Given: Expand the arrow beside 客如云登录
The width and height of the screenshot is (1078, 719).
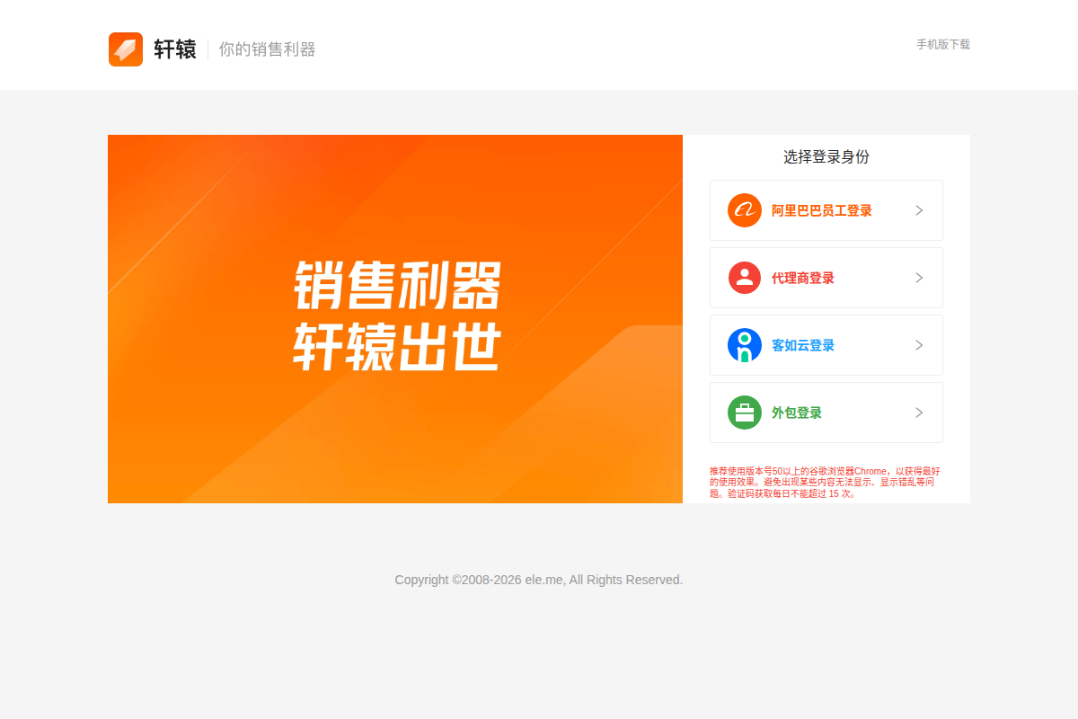Looking at the screenshot, I should click(x=919, y=345).
